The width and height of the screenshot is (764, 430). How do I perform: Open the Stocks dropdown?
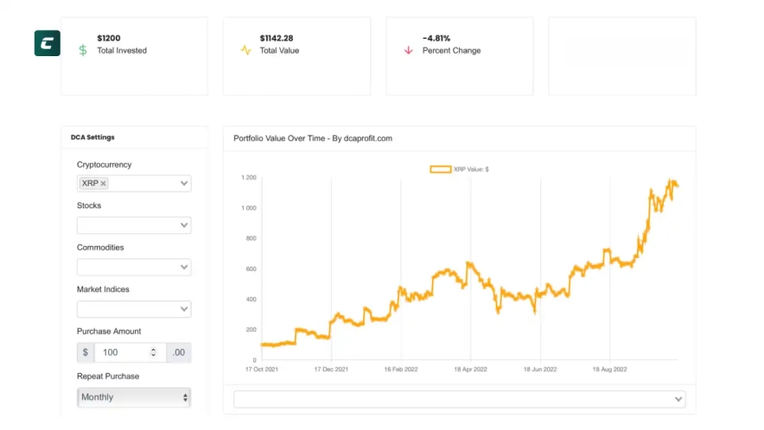click(134, 224)
